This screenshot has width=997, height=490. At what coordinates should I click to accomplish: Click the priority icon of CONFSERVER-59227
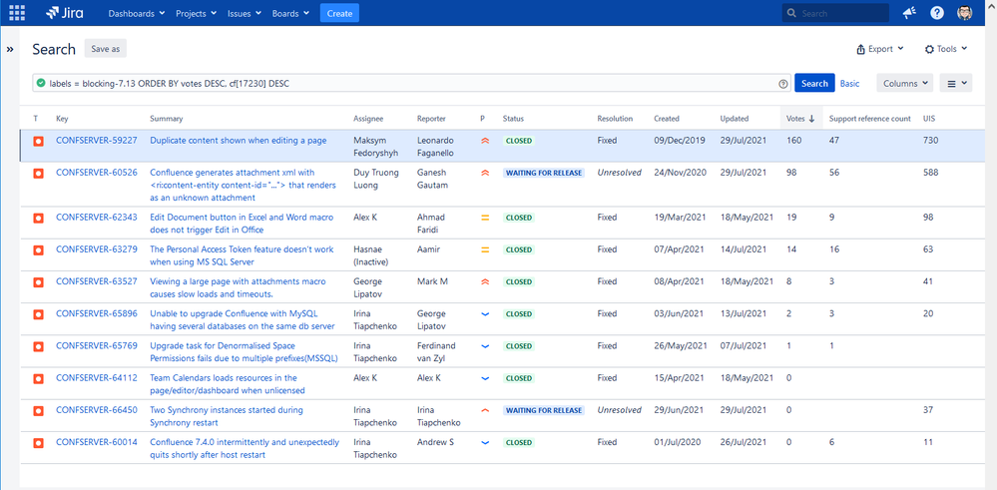(485, 141)
